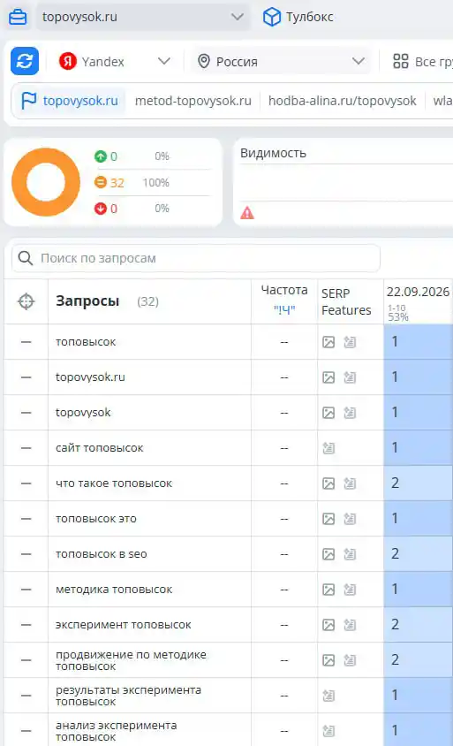This screenshot has height=746, width=453.
Task: Click the snippet SERP icon for topovysok.ru row
Action: 350,377
